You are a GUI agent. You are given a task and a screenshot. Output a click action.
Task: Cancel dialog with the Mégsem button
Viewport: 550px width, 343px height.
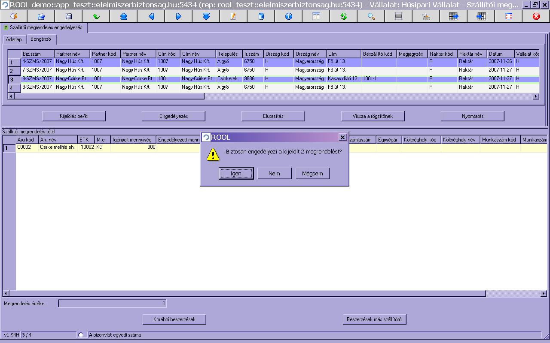coord(312,173)
